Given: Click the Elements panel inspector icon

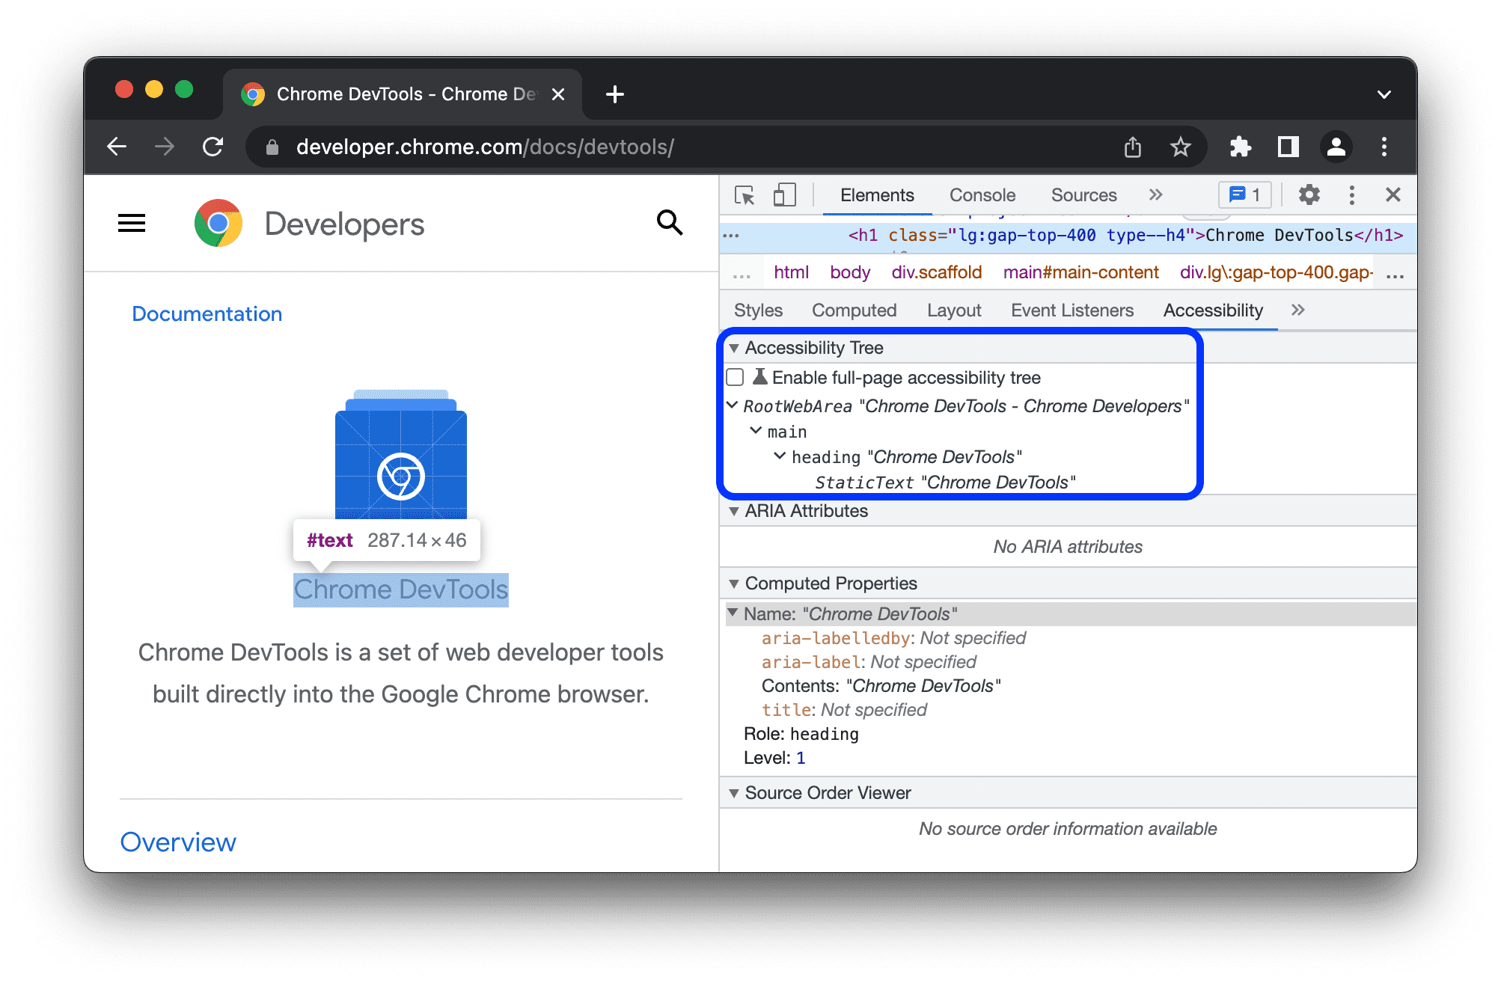Looking at the screenshot, I should pos(744,195).
